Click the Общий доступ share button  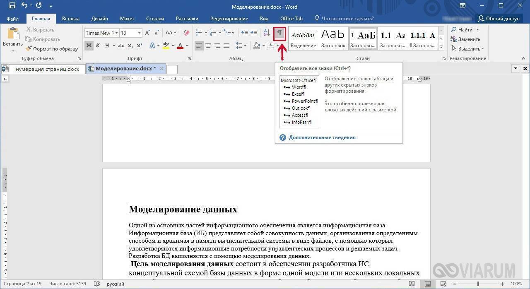pyautogui.click(x=499, y=19)
